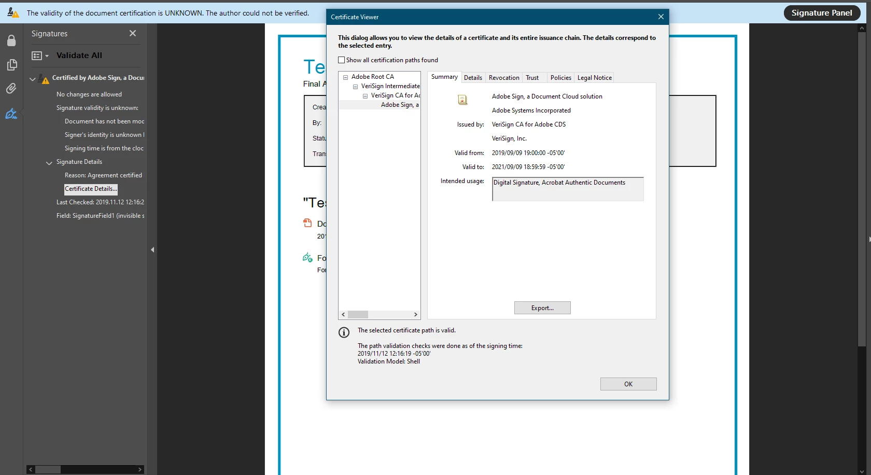Click document scroll up arrow
The image size is (871, 475).
coord(862,28)
